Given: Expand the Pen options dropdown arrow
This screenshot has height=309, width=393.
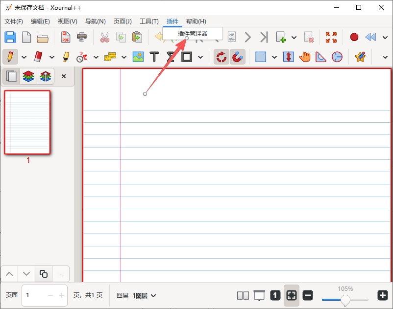Looking at the screenshot, I should [24, 57].
